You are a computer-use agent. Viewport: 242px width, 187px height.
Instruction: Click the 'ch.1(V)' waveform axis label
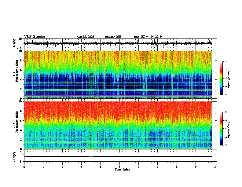15,43
